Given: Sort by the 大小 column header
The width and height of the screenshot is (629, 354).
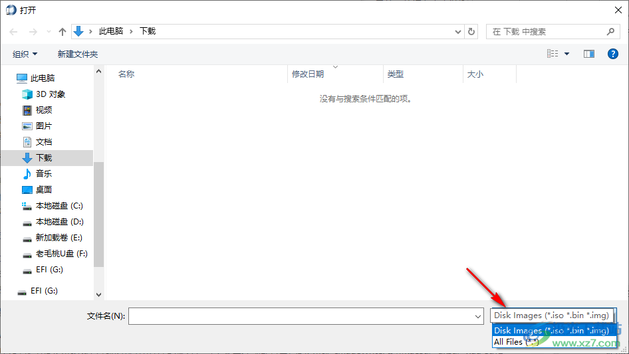Looking at the screenshot, I should (x=475, y=74).
